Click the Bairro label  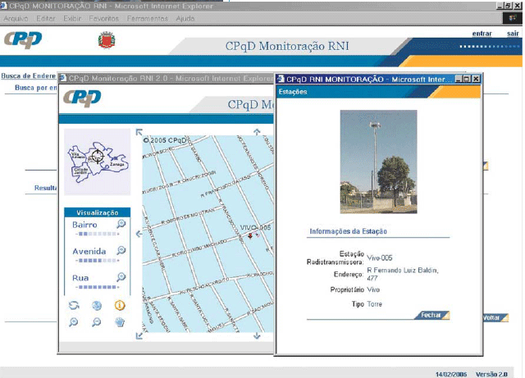(84, 225)
